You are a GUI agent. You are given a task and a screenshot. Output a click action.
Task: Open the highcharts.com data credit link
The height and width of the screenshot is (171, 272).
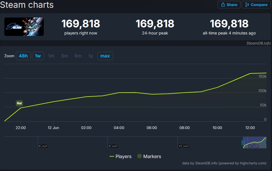tap(224, 163)
